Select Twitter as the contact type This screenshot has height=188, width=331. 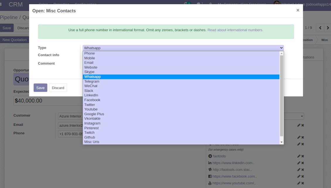[x=181, y=105]
